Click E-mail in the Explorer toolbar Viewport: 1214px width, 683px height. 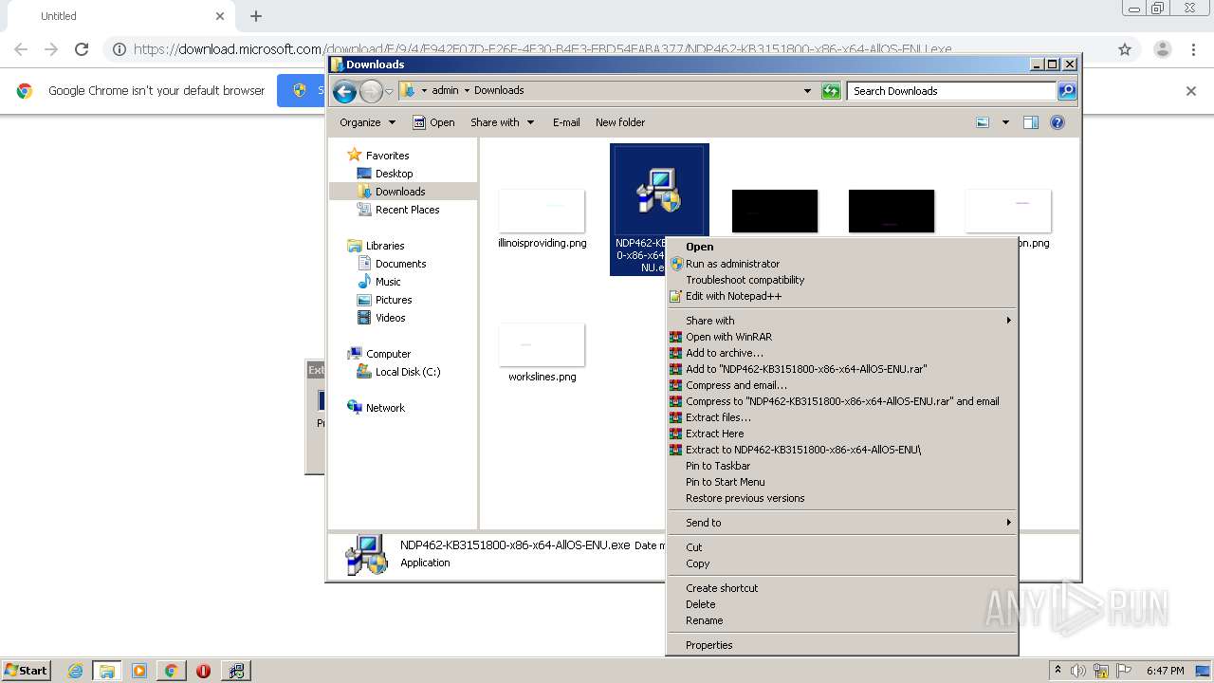[x=566, y=122]
